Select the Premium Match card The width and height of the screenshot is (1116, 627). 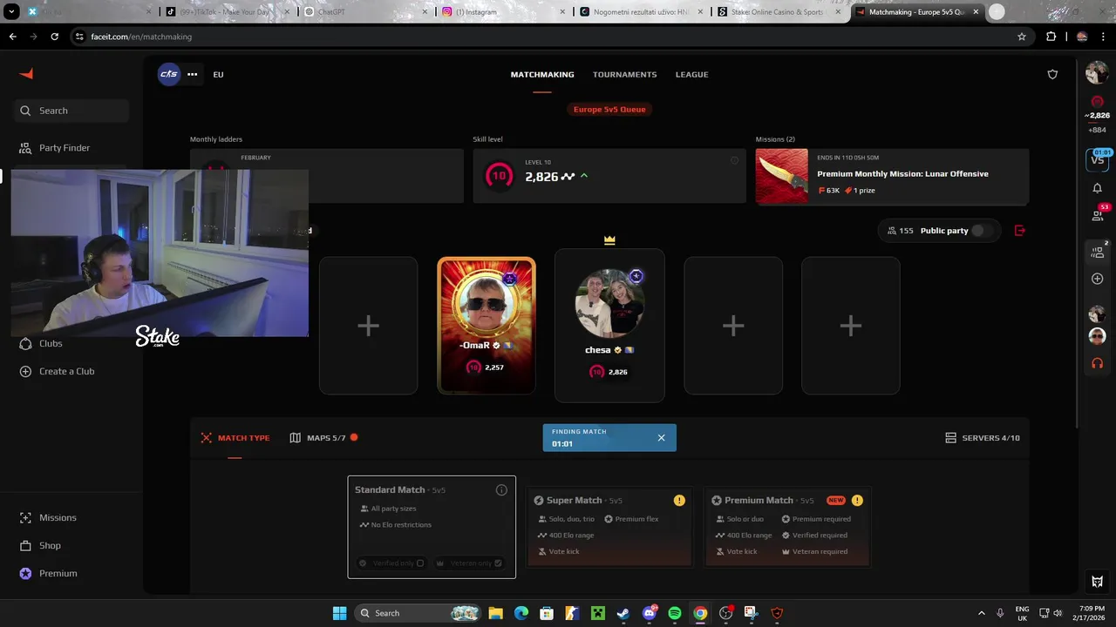[787, 527]
